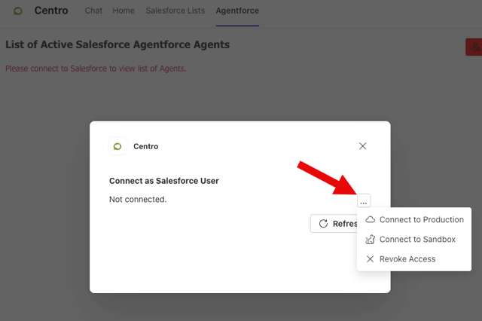The width and height of the screenshot is (482, 321).
Task: Click the Centro brand name in top bar
Action: click(x=51, y=11)
